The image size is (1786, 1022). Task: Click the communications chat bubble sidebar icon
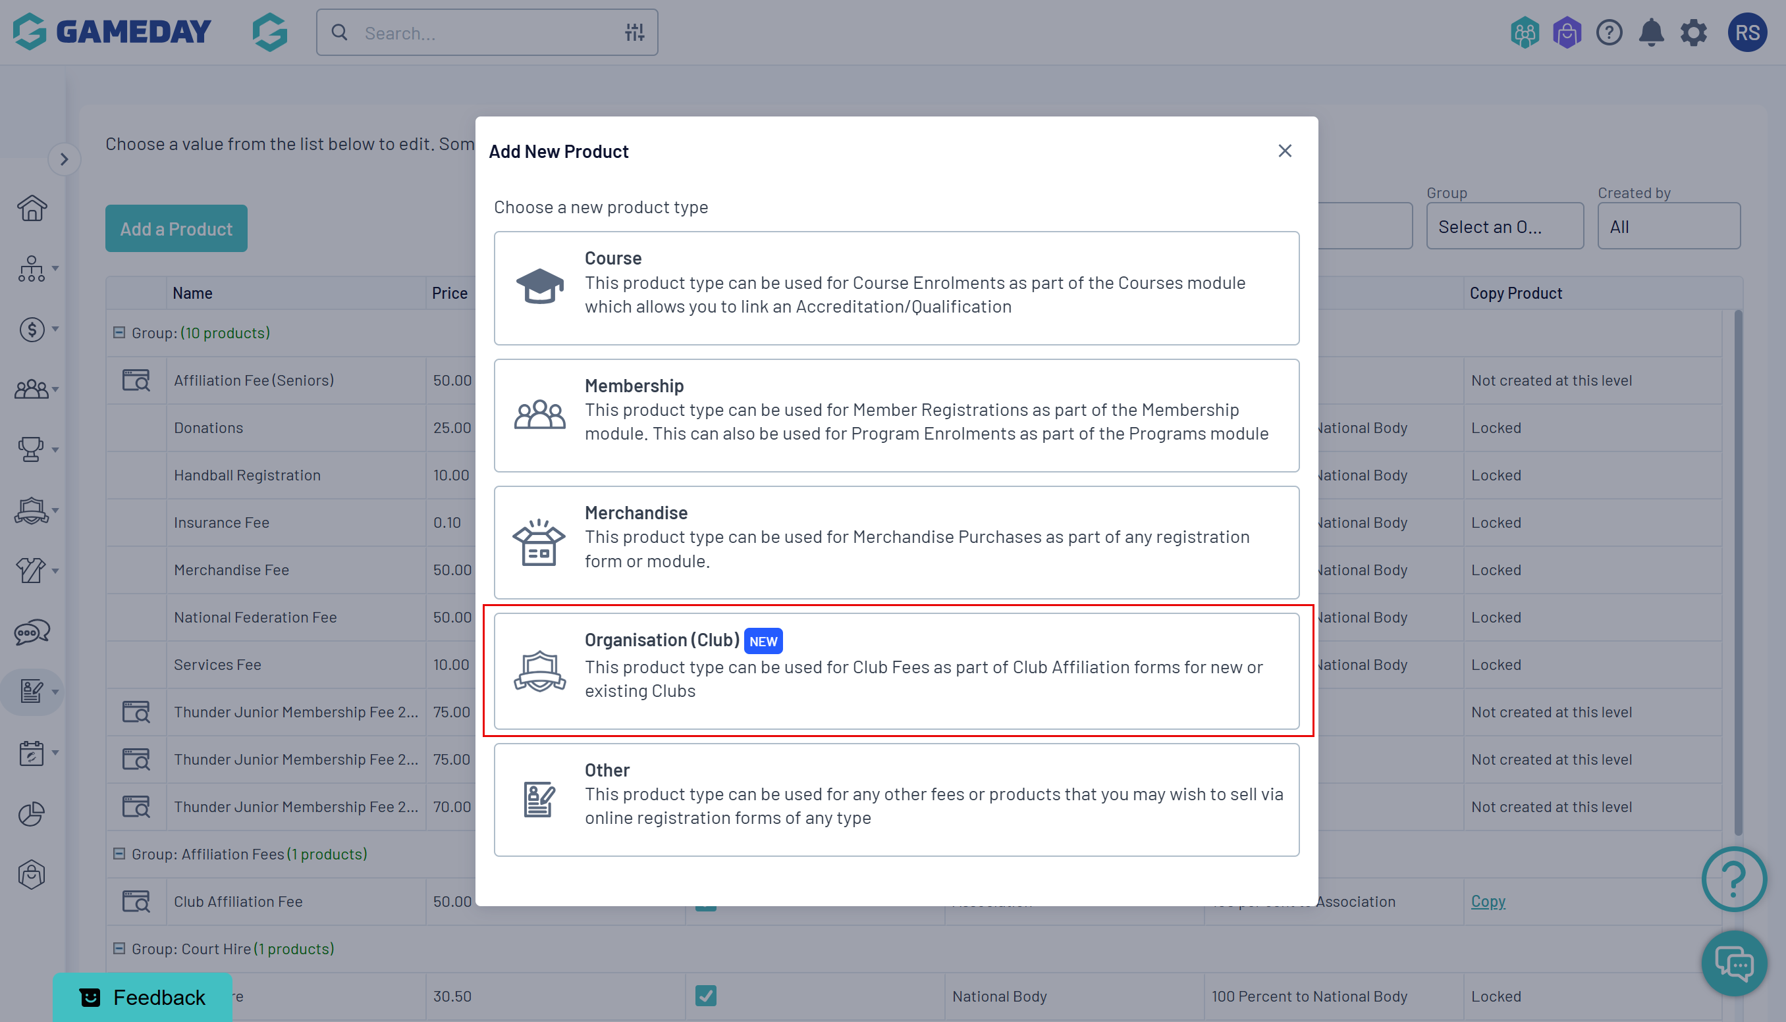[32, 632]
